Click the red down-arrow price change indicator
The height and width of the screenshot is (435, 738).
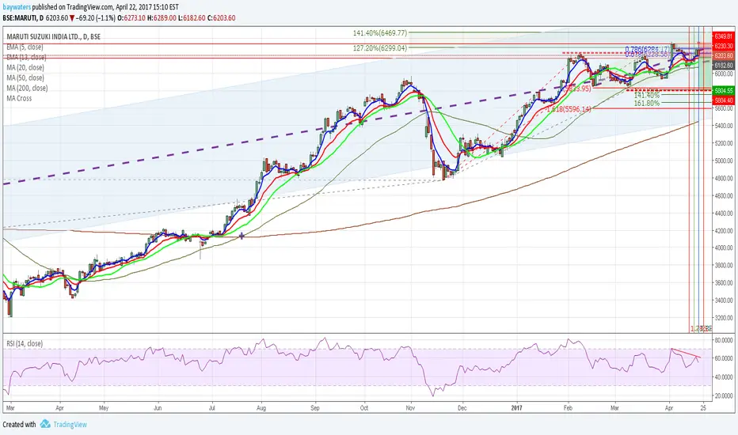tap(72, 18)
